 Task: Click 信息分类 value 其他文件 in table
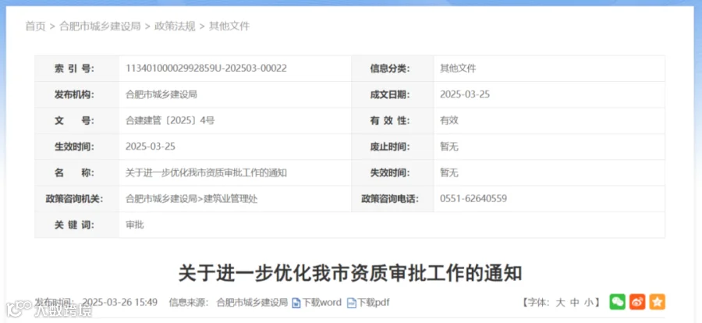(458, 69)
